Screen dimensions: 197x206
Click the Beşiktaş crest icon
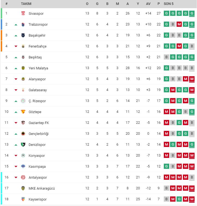click(23, 57)
